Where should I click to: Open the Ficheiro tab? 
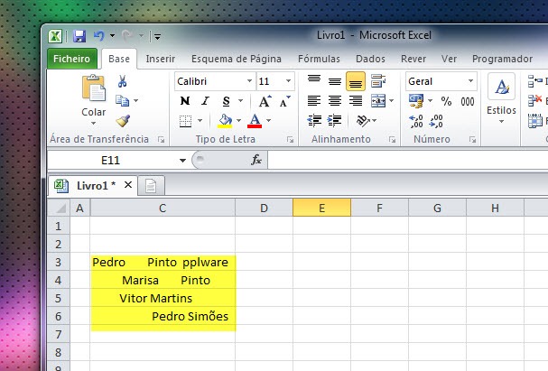71,59
